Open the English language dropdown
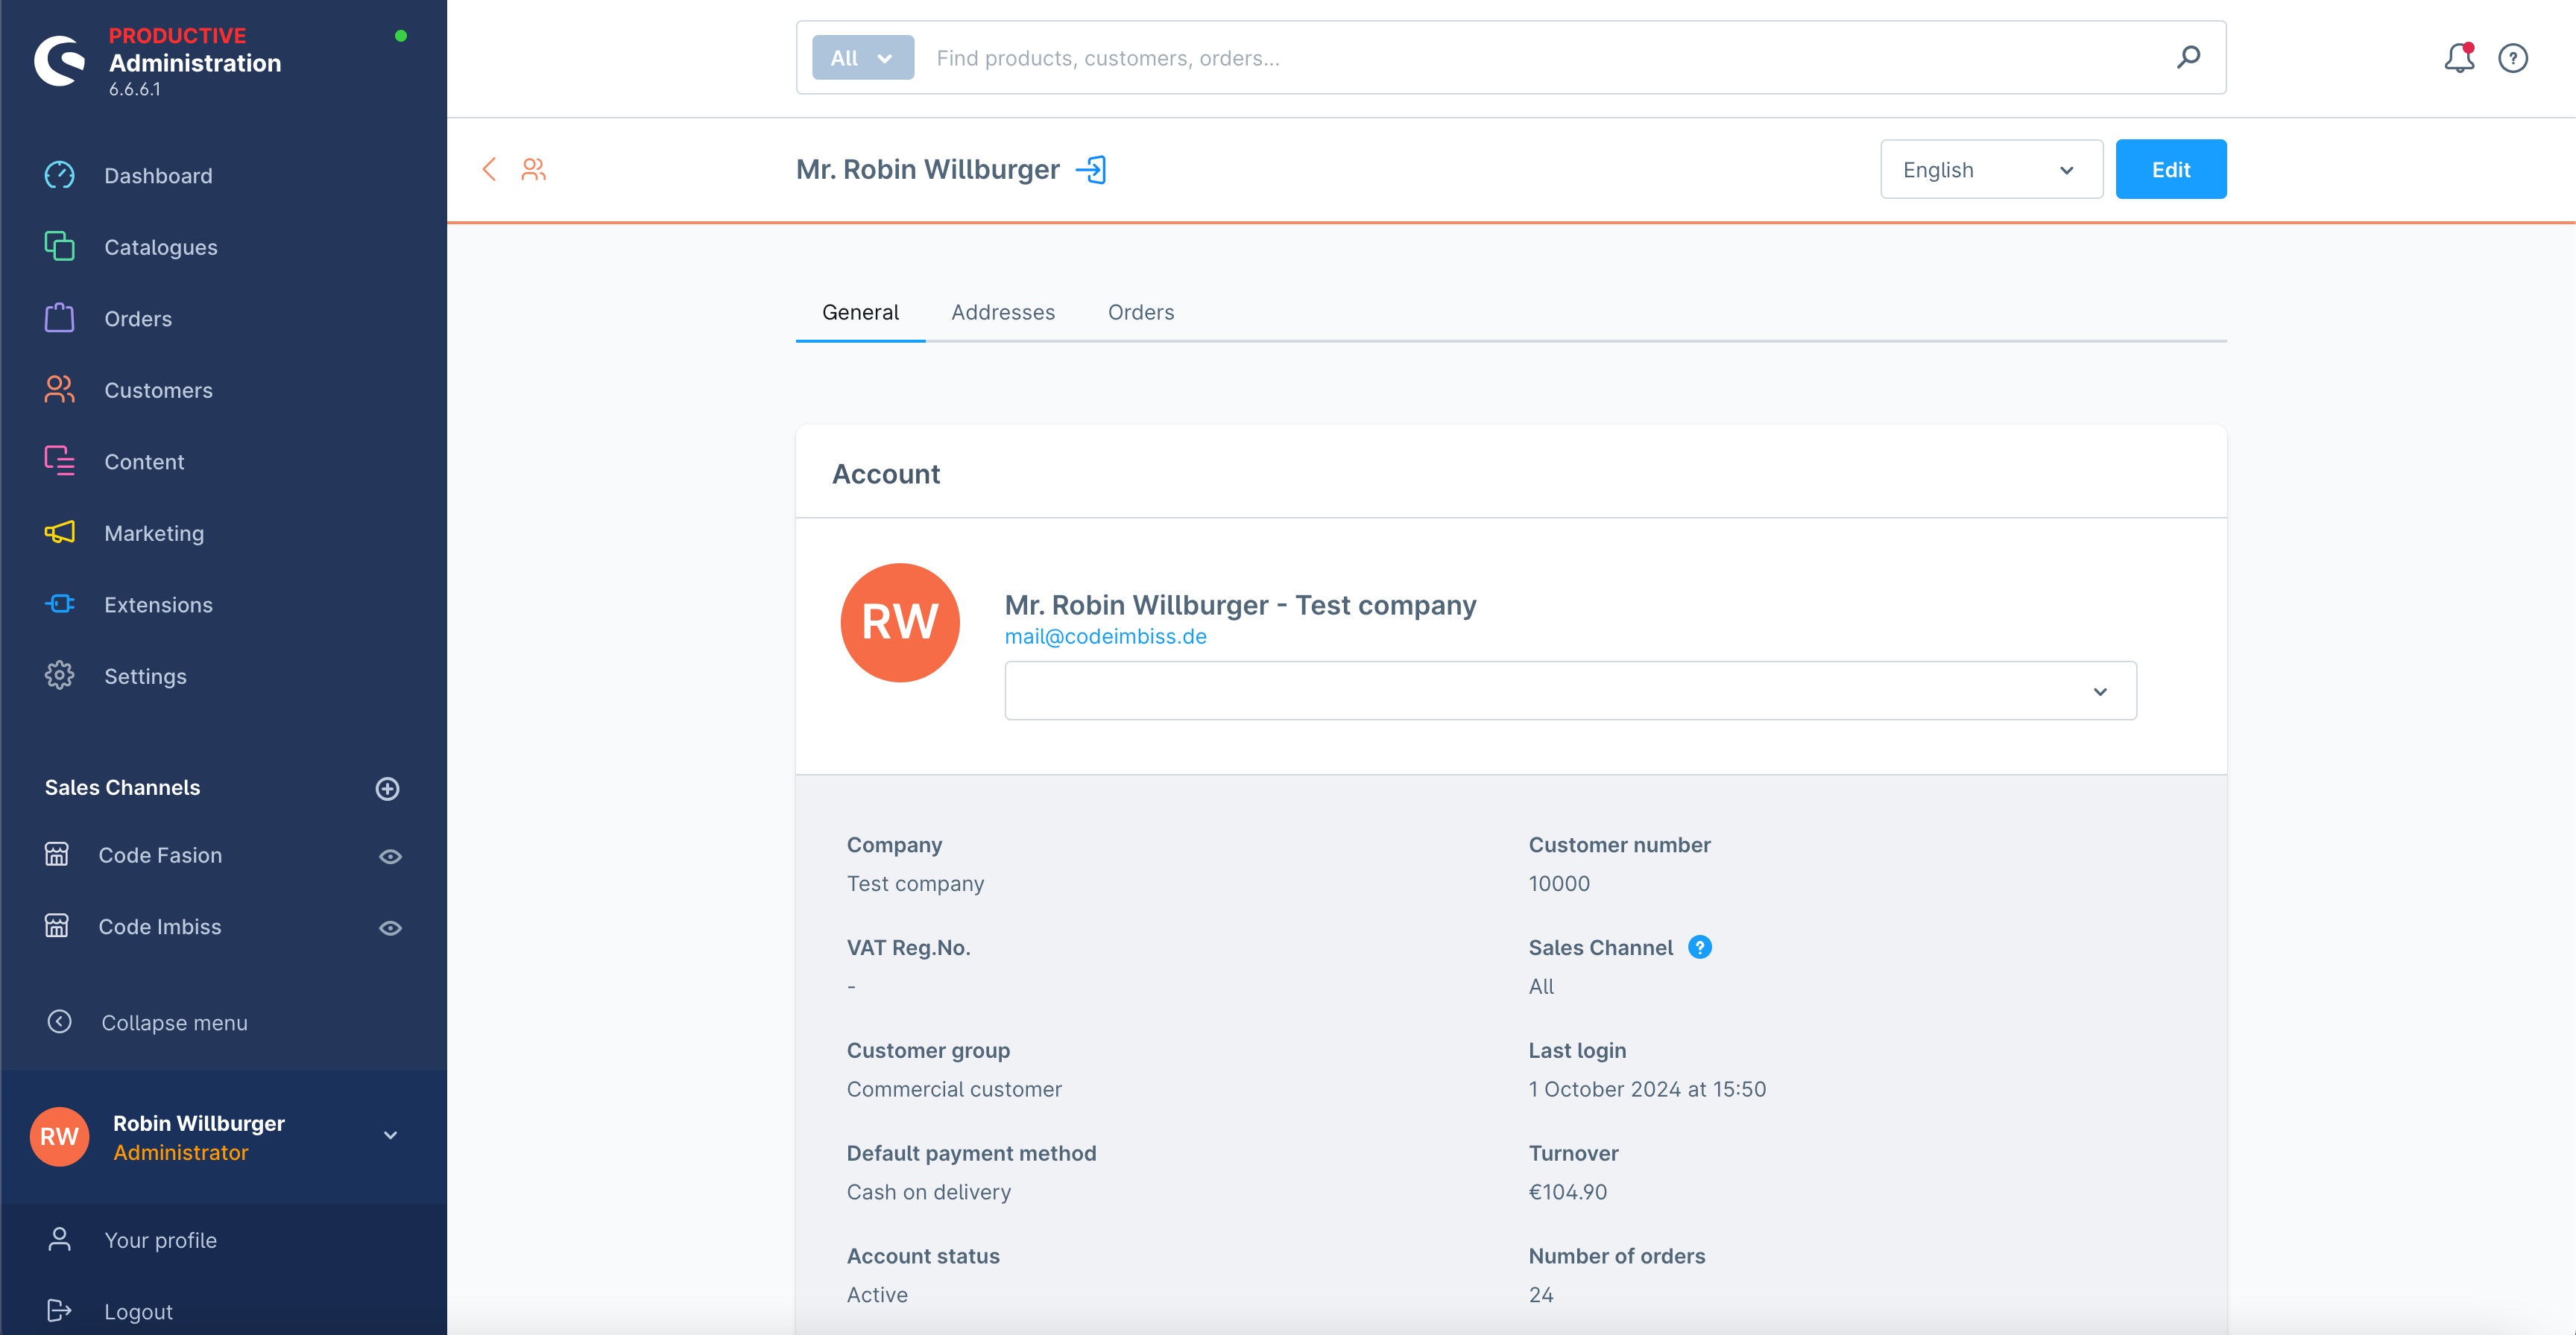 (x=1991, y=170)
